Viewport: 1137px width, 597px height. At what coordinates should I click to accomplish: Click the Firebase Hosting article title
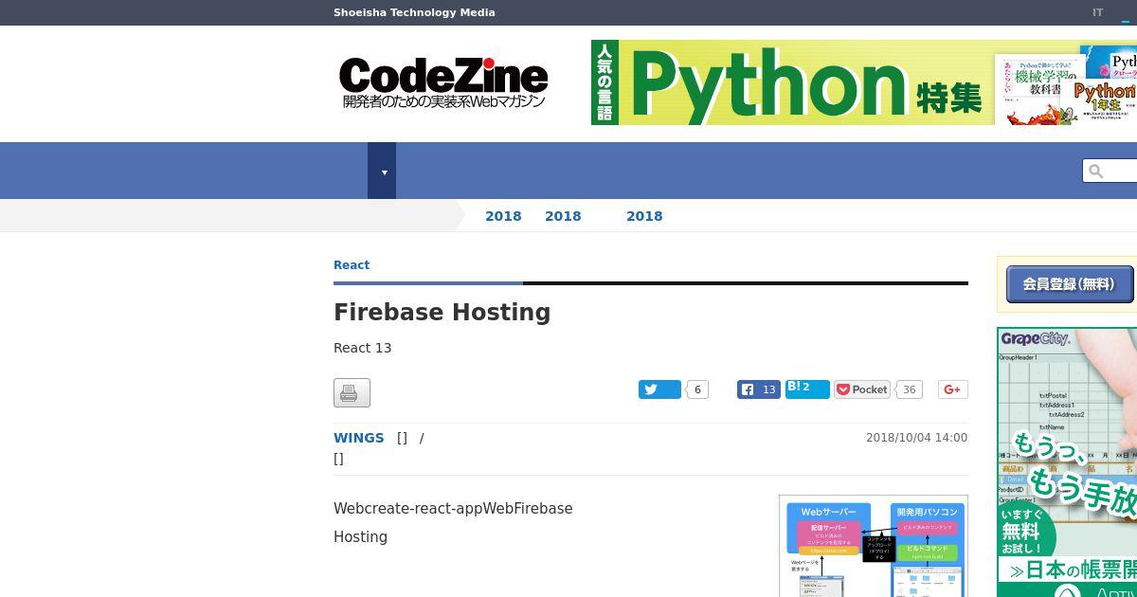click(x=442, y=312)
